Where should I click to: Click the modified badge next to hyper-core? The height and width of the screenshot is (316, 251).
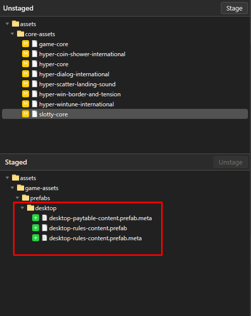[x=26, y=64]
